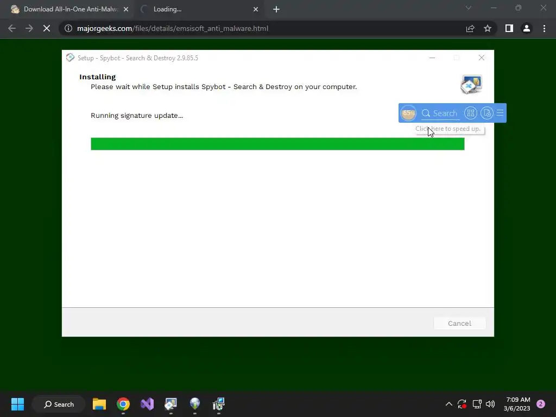Image resolution: width=556 pixels, height=417 pixels.
Task: Open a new browser tab
Action: coord(276,10)
